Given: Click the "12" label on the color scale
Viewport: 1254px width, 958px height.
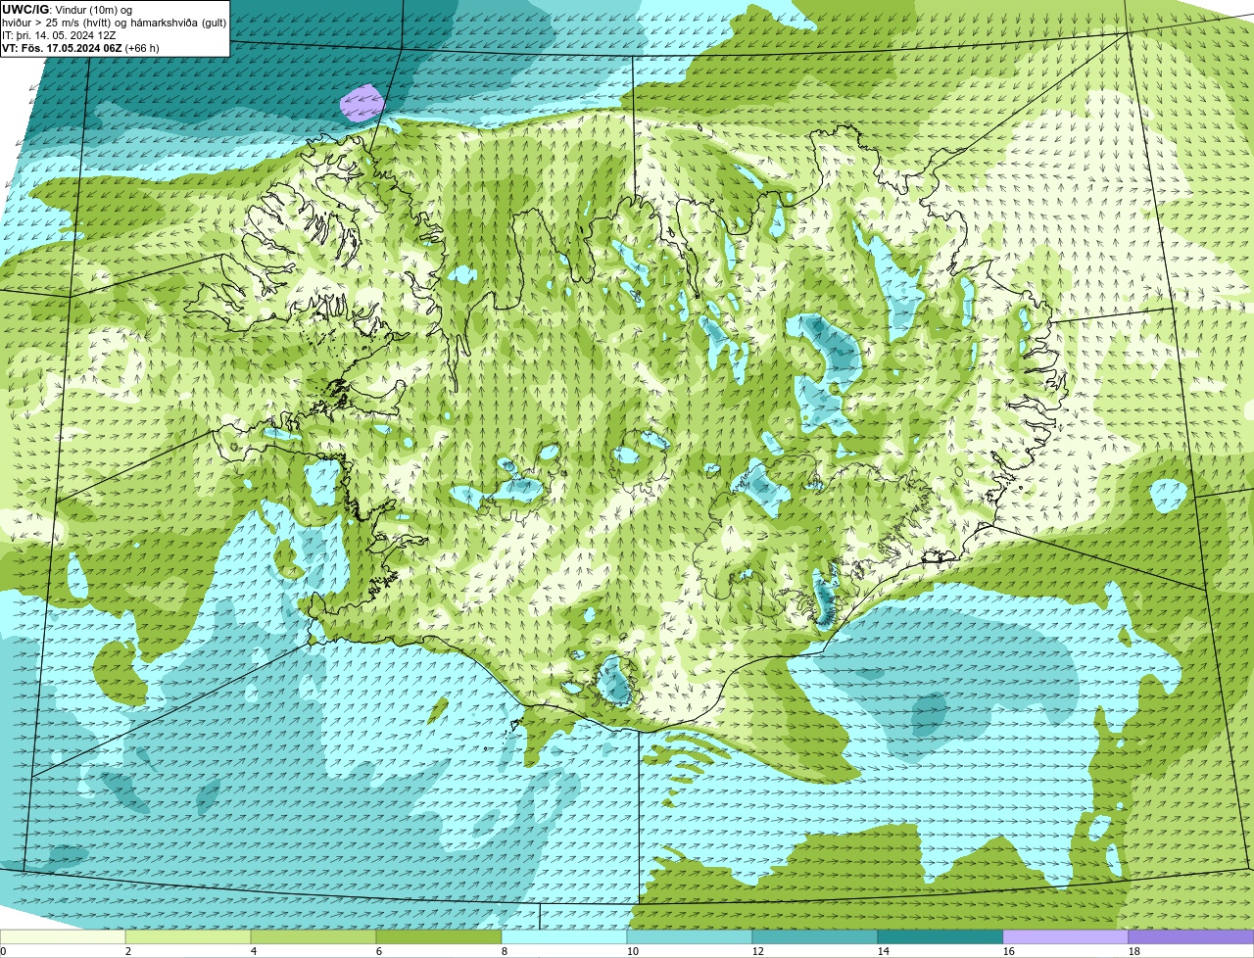Looking at the screenshot, I should [757, 951].
